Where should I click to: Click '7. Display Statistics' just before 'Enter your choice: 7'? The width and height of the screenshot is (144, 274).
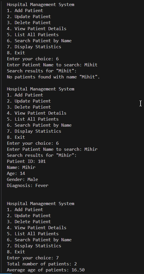pyautogui.click(x=34, y=246)
